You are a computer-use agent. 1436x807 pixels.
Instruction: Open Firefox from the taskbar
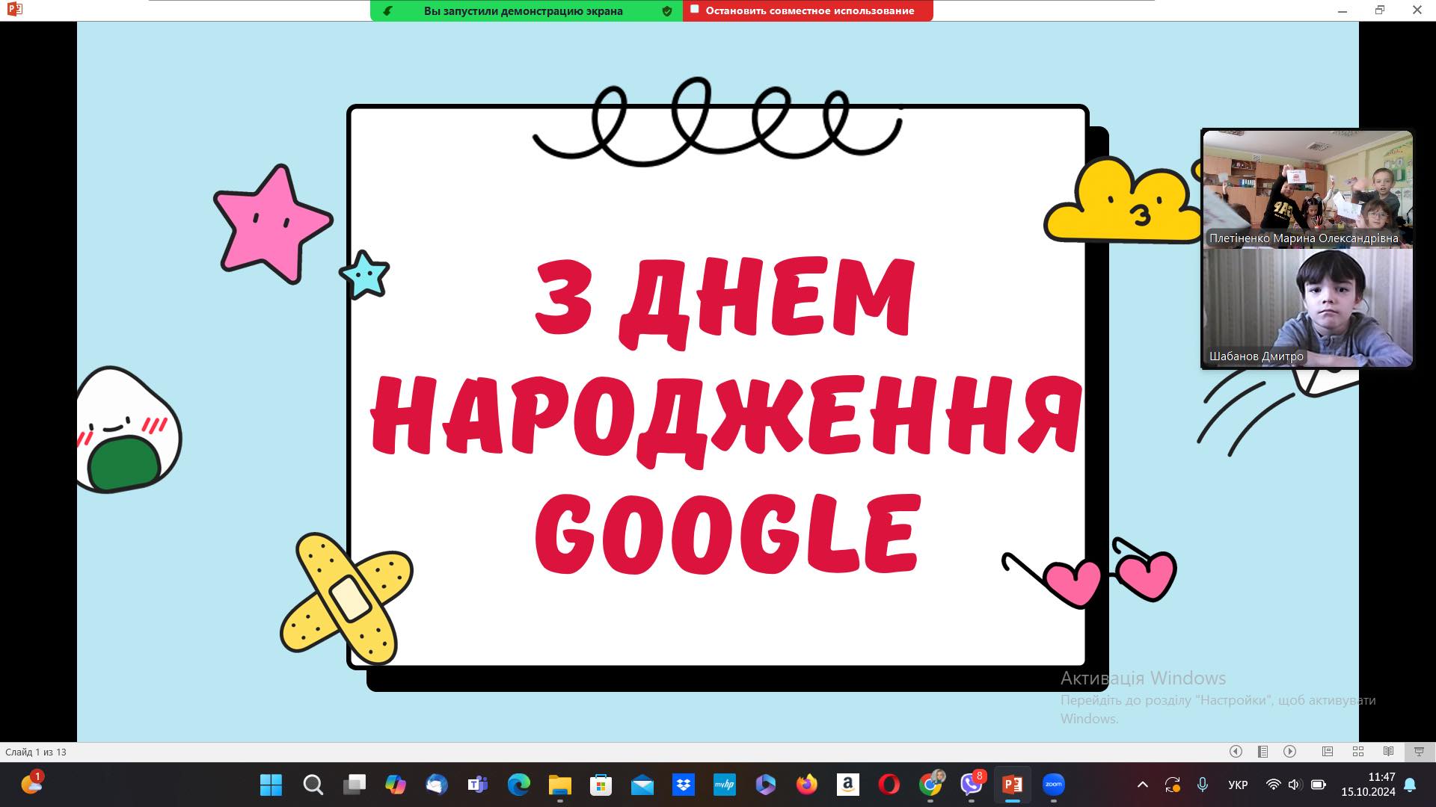(x=806, y=785)
